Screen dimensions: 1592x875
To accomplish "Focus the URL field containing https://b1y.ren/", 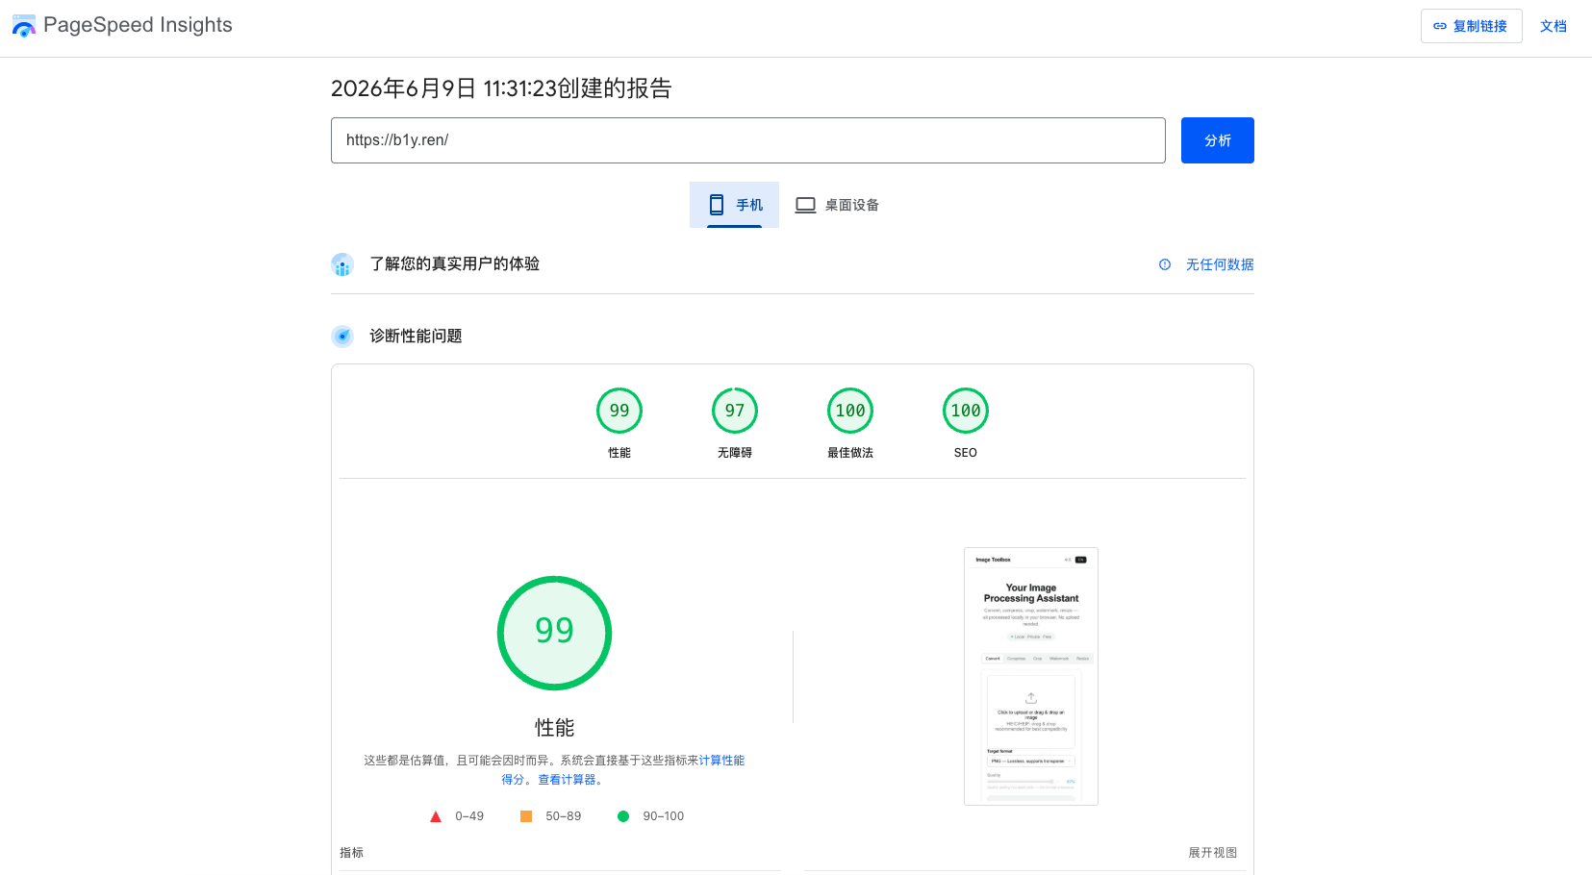I will (x=747, y=140).
